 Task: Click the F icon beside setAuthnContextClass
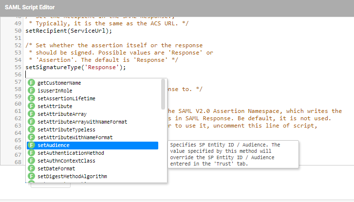pos(32,161)
